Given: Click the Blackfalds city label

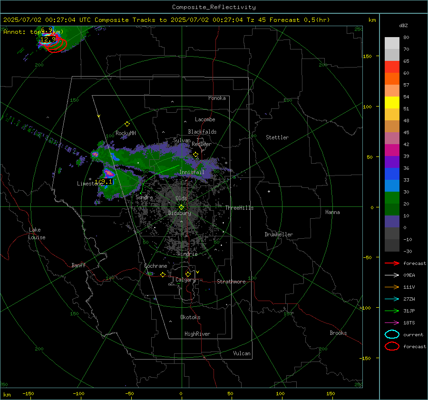Looking at the screenshot, I should pos(202,132).
